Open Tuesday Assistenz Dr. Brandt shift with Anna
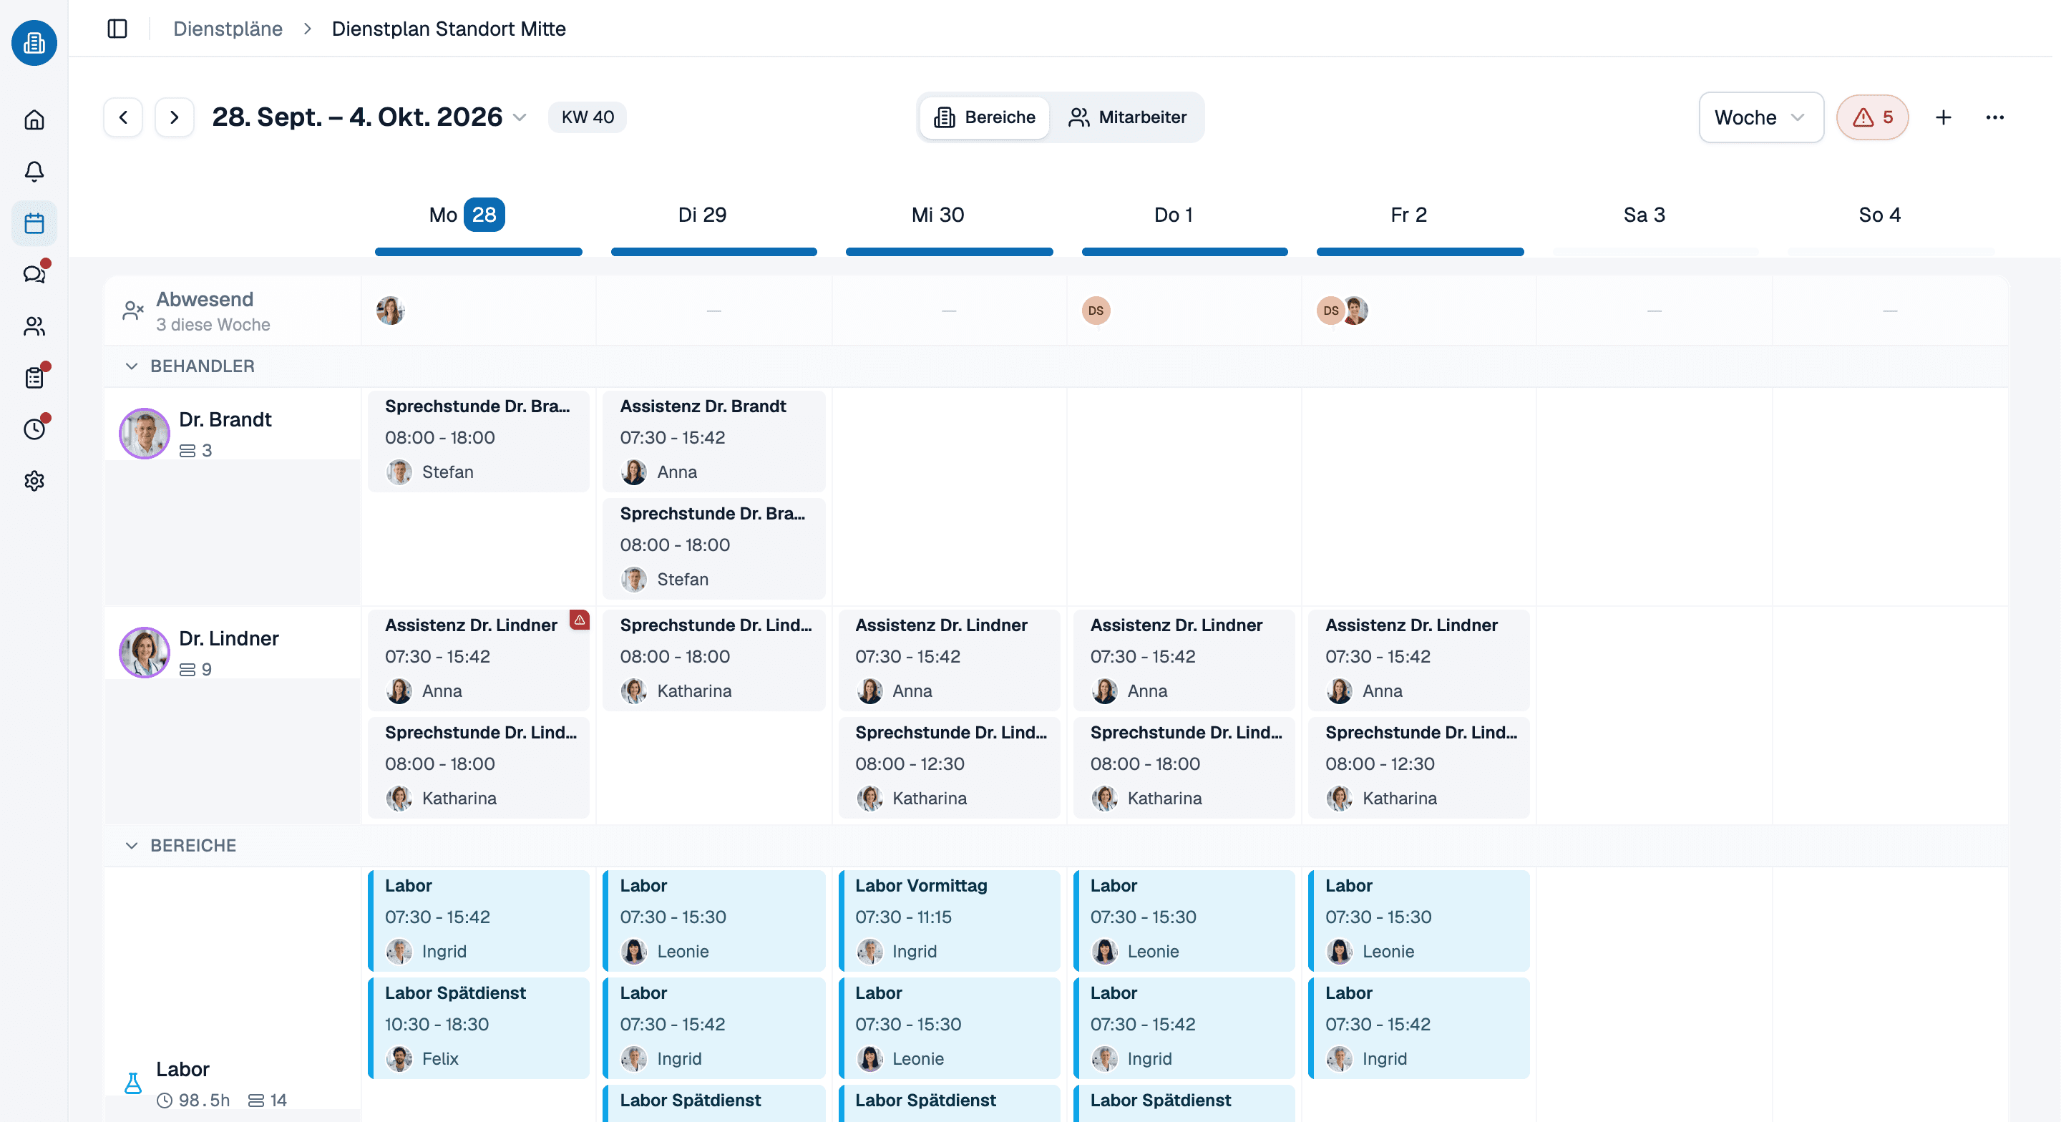Viewport: 2061px width, 1122px height. [x=713, y=440]
